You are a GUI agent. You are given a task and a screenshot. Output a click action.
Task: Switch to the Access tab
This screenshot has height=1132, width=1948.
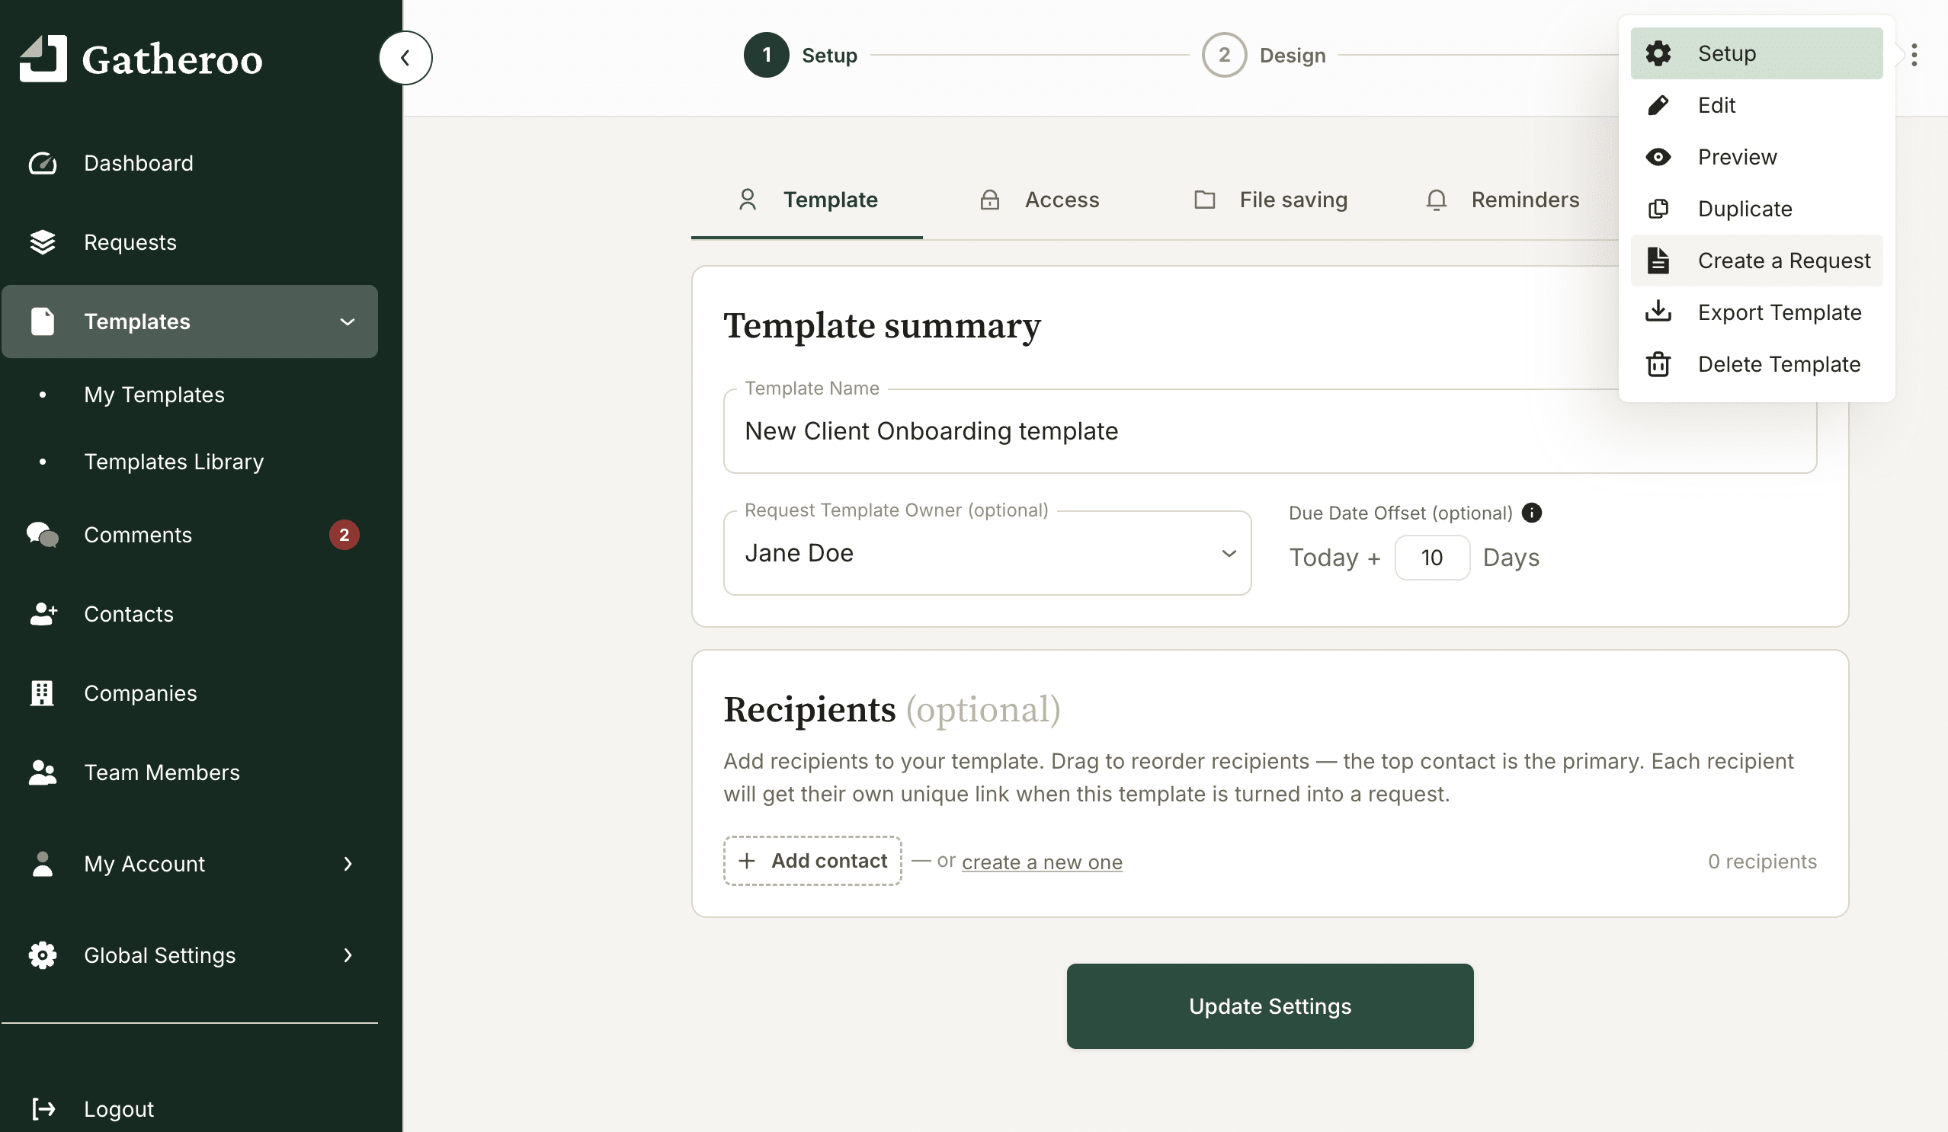pyautogui.click(x=1039, y=200)
